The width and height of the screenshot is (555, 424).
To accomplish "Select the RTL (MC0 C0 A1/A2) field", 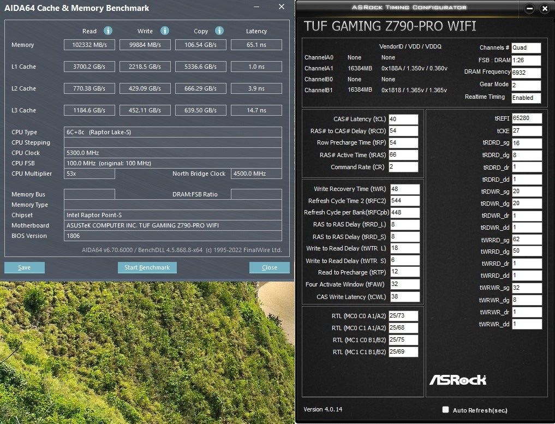I will point(403,316).
